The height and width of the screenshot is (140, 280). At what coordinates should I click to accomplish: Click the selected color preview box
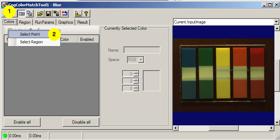point(152,81)
